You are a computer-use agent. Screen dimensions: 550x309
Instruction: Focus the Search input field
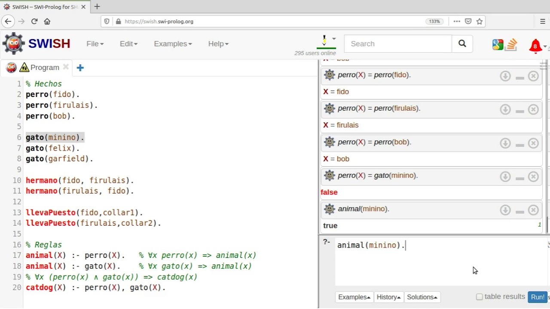coord(398,44)
